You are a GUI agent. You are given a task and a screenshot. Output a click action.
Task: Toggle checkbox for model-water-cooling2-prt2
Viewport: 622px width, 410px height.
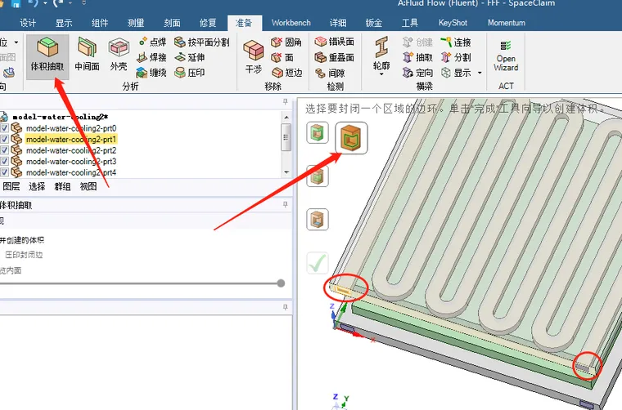tap(4, 150)
